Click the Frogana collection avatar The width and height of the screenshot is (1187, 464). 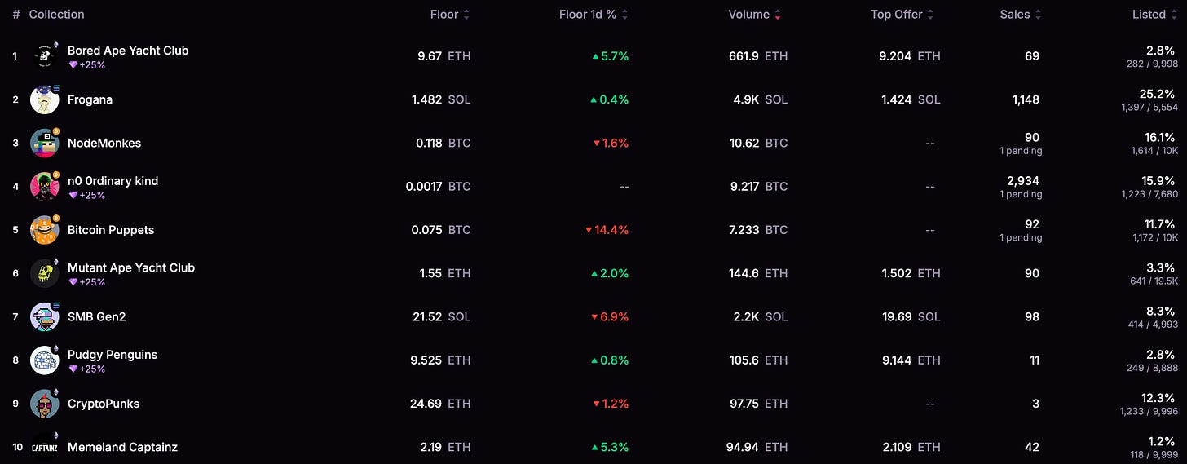[45, 99]
